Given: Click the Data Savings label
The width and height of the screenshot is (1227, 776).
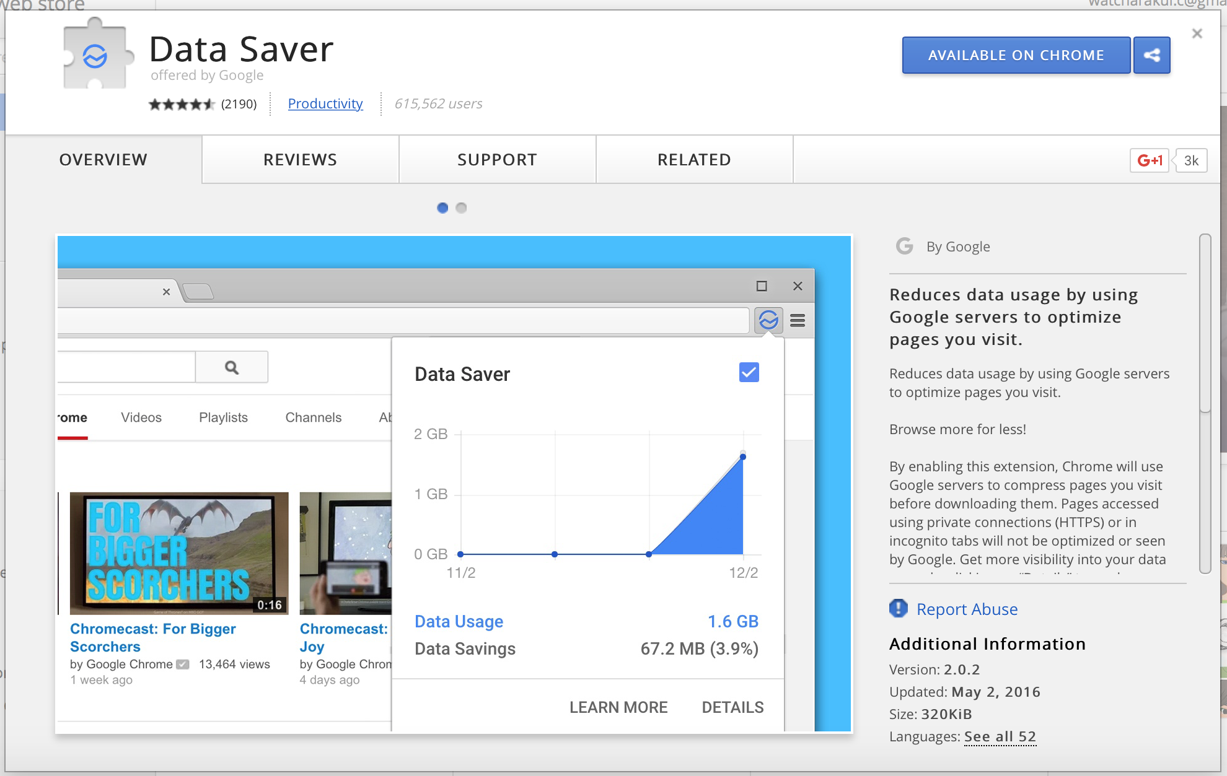Looking at the screenshot, I should point(465,648).
